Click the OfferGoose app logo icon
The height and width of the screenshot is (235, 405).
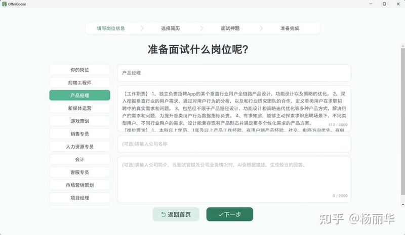click(x=5, y=4)
